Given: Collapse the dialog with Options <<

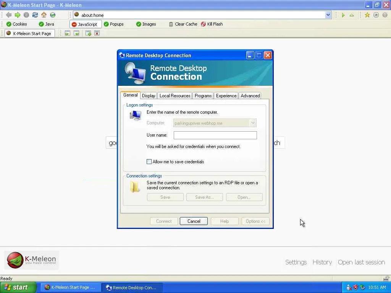Looking at the screenshot, I should click(x=255, y=221).
